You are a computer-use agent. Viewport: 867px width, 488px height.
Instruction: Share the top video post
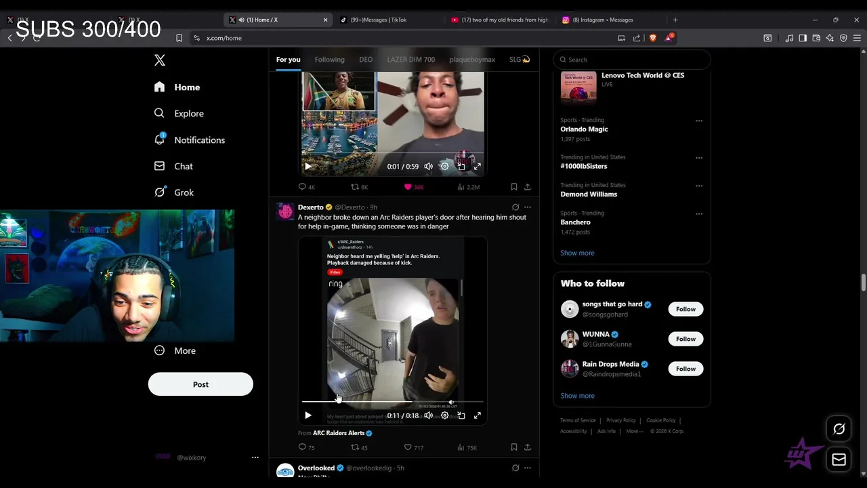(x=528, y=187)
